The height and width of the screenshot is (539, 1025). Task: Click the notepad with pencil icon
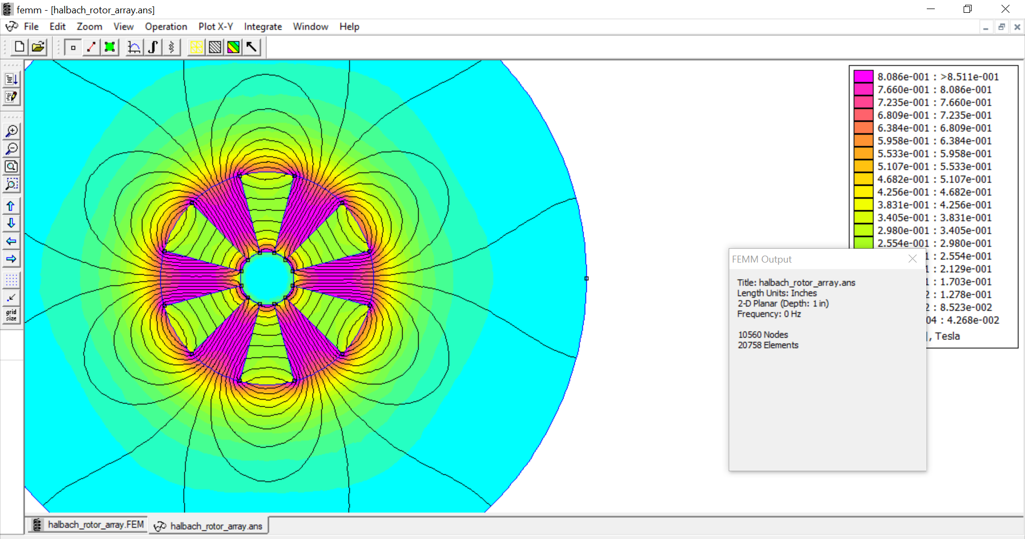coord(11,97)
